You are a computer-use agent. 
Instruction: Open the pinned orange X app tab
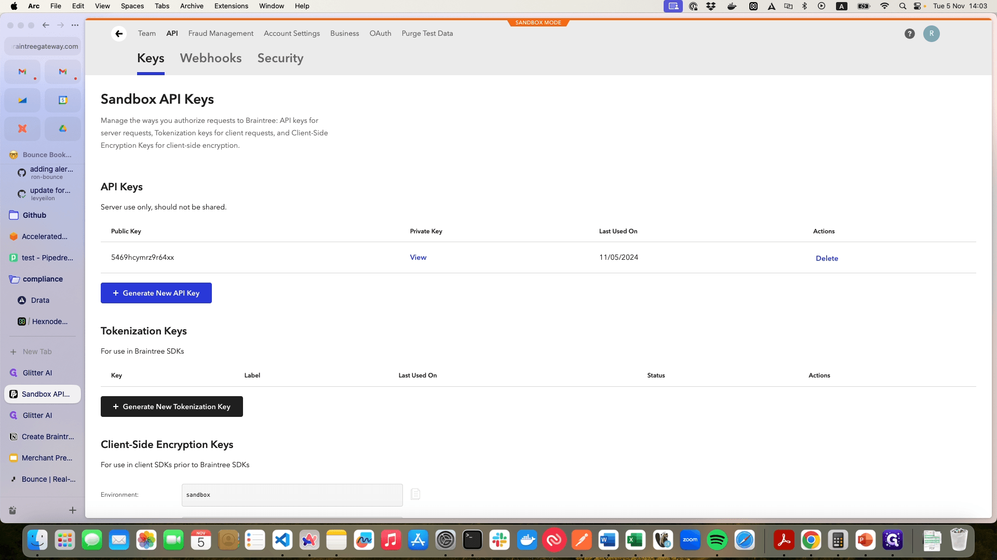point(22,129)
